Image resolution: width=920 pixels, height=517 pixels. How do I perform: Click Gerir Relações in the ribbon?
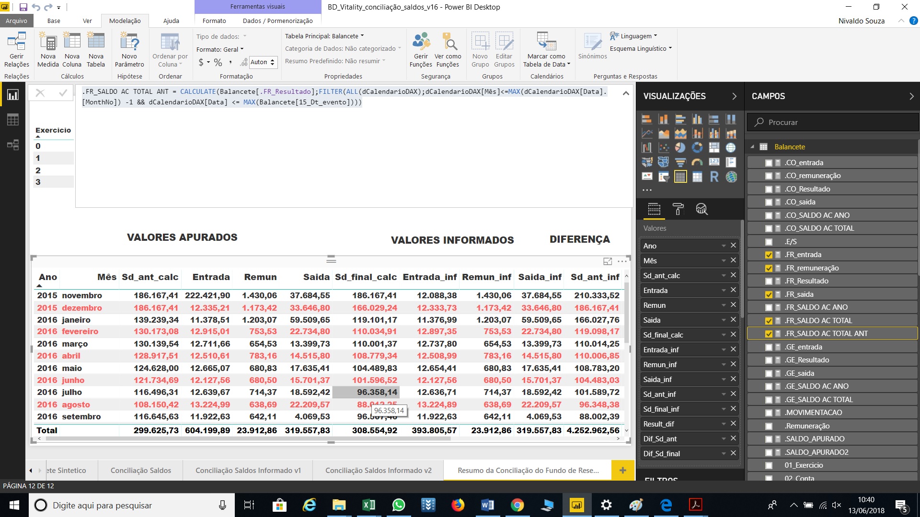pyautogui.click(x=17, y=50)
